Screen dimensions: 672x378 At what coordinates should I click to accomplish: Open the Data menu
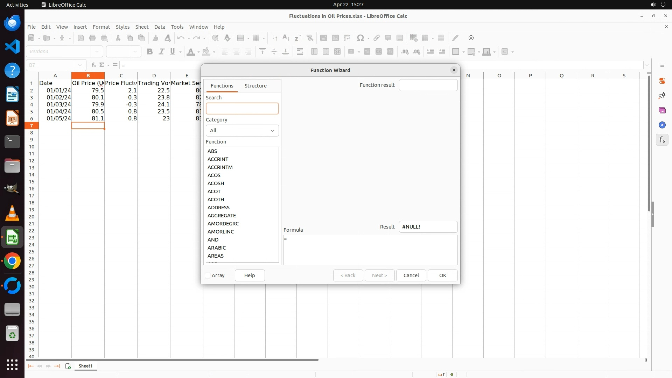pos(160,27)
